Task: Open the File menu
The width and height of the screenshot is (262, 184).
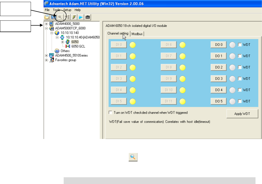Action: [47, 10]
